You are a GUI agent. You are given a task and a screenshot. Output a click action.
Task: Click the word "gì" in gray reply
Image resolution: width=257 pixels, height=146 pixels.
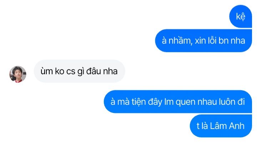pyautogui.click(x=81, y=72)
